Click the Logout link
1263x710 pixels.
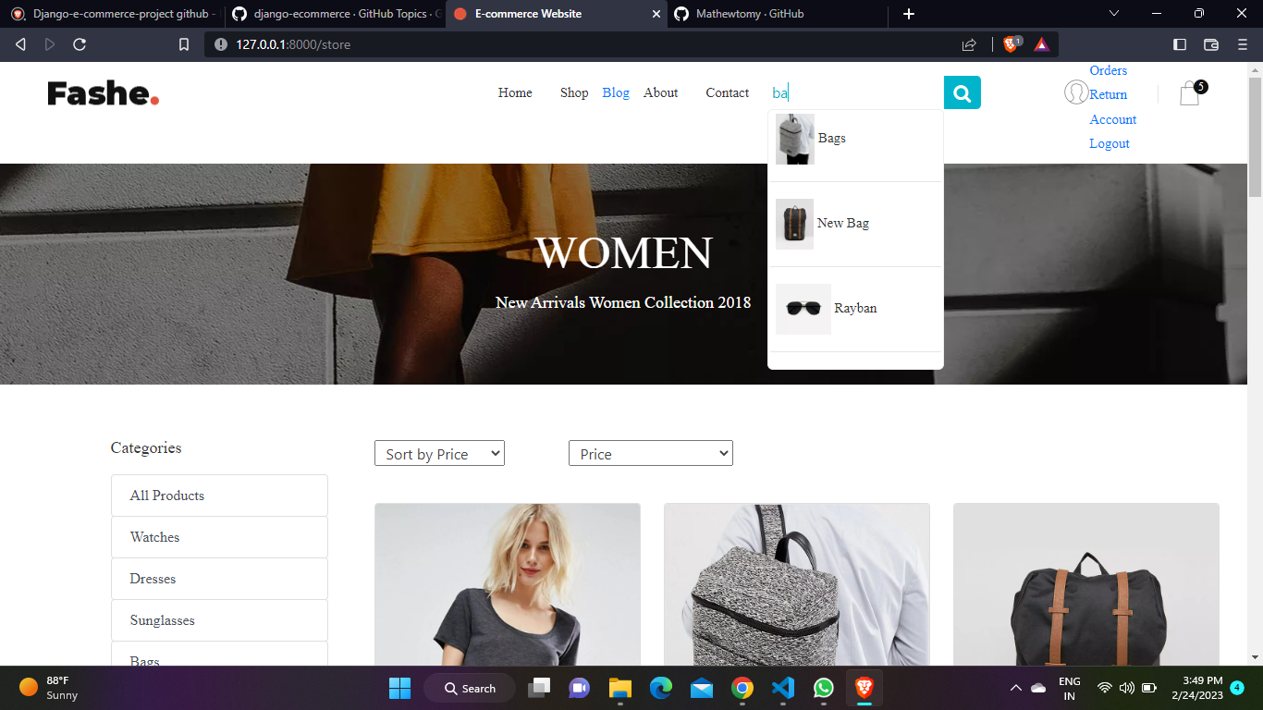click(1109, 143)
